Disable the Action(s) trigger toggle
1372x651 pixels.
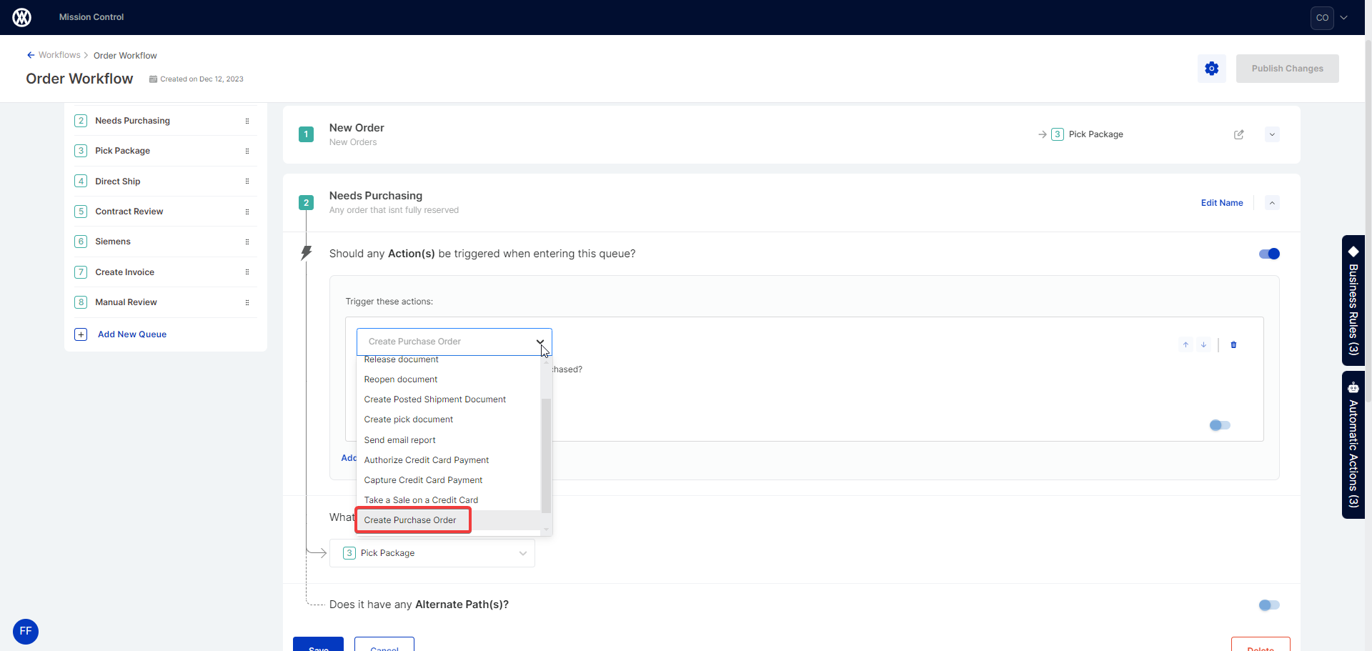click(x=1269, y=254)
